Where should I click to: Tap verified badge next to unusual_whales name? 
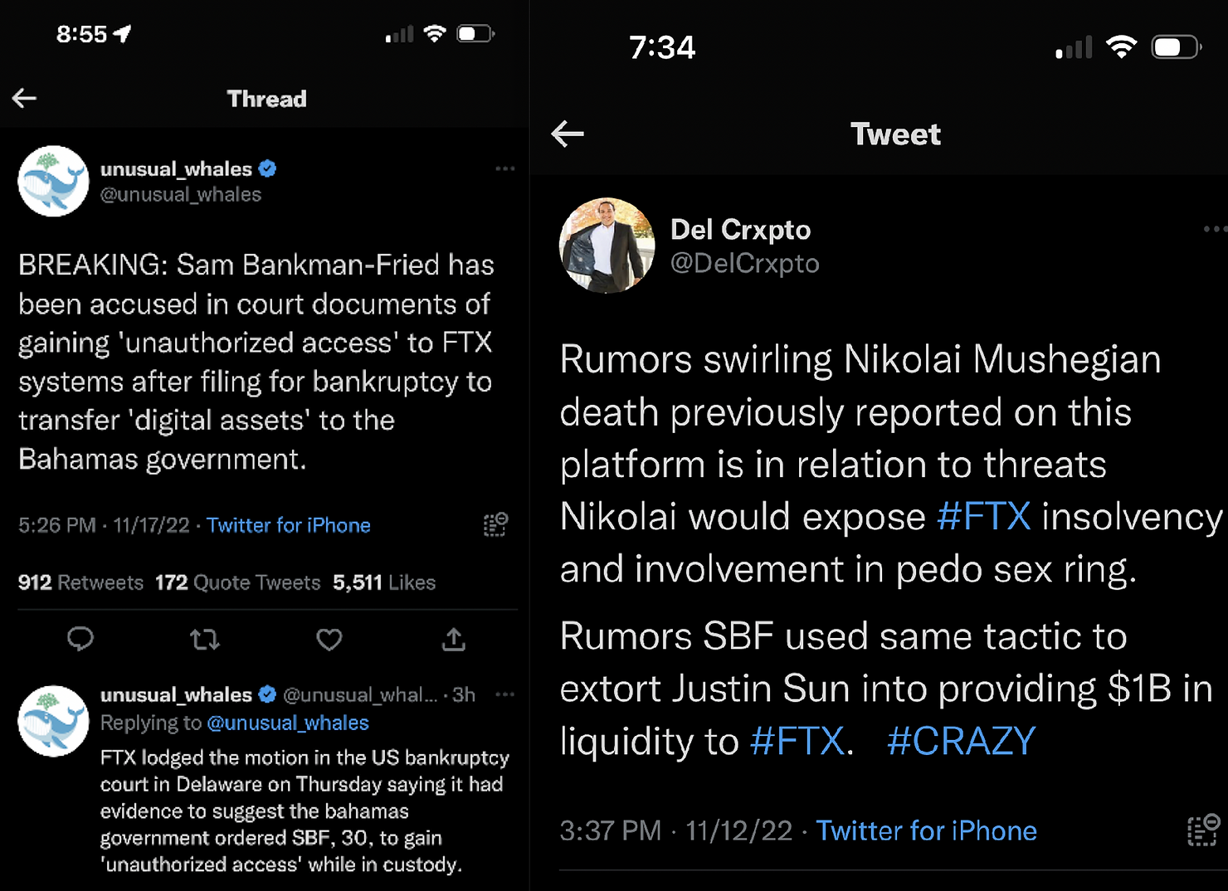point(267,168)
